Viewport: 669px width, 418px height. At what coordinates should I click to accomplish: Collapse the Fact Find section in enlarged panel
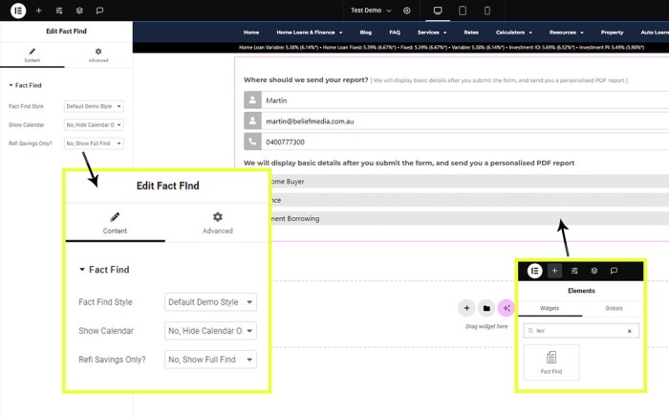pos(104,270)
